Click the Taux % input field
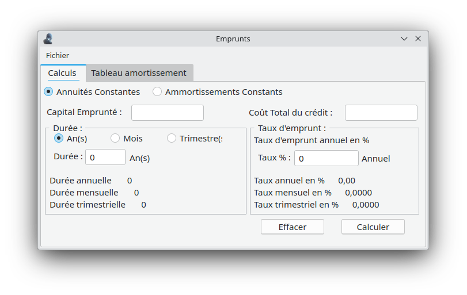Image resolution: width=467 pixels, height=295 pixels. point(326,158)
